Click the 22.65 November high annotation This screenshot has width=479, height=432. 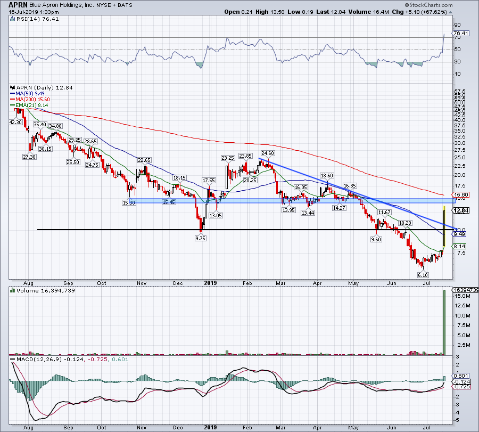click(x=144, y=160)
